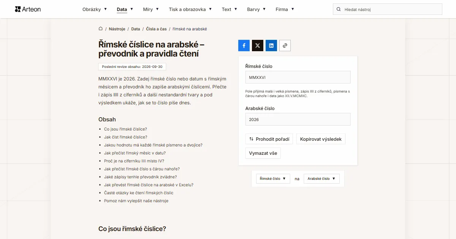Share page on LinkedIn

click(271, 46)
